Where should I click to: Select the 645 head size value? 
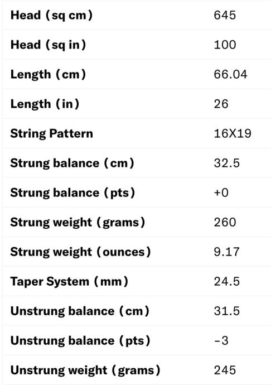[225, 15]
